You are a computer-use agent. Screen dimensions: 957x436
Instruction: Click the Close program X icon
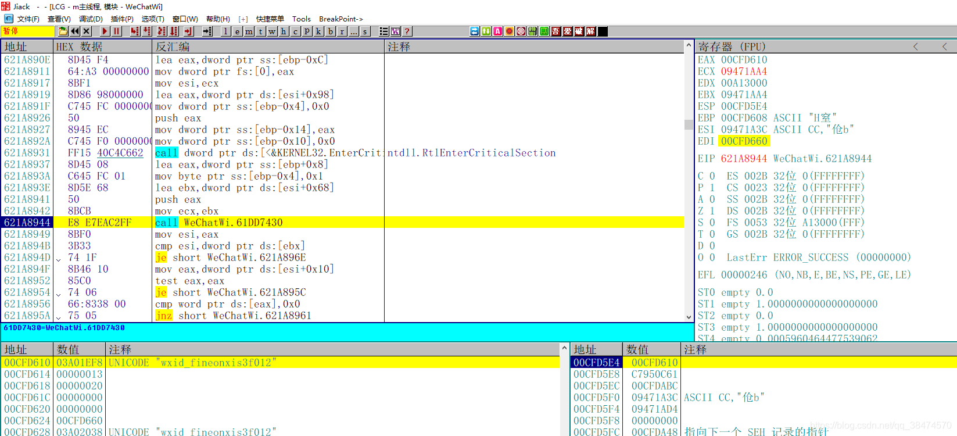[x=87, y=31]
